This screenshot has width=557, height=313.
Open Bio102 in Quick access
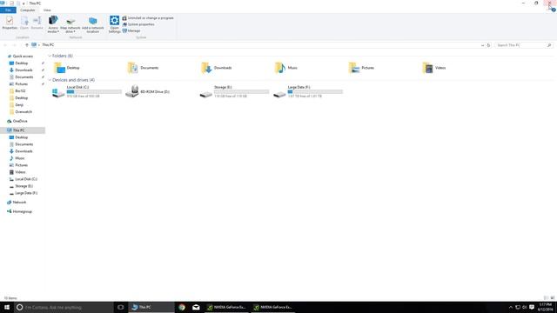(x=20, y=90)
